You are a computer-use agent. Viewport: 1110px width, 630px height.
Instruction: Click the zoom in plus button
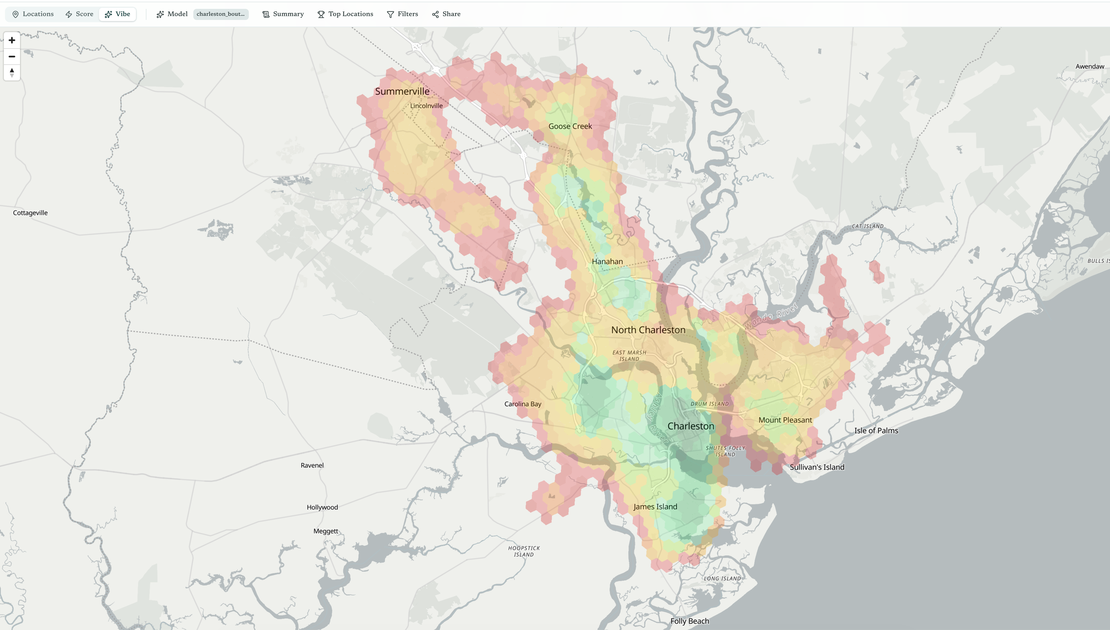(12, 40)
